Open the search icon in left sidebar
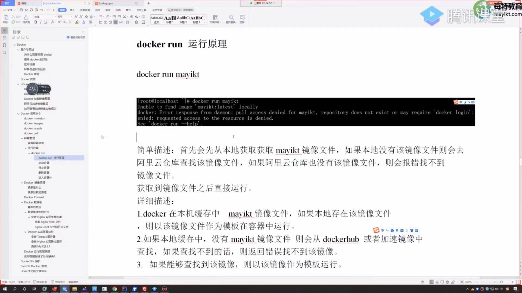Image resolution: width=522 pixels, height=293 pixels. (x=4, y=53)
